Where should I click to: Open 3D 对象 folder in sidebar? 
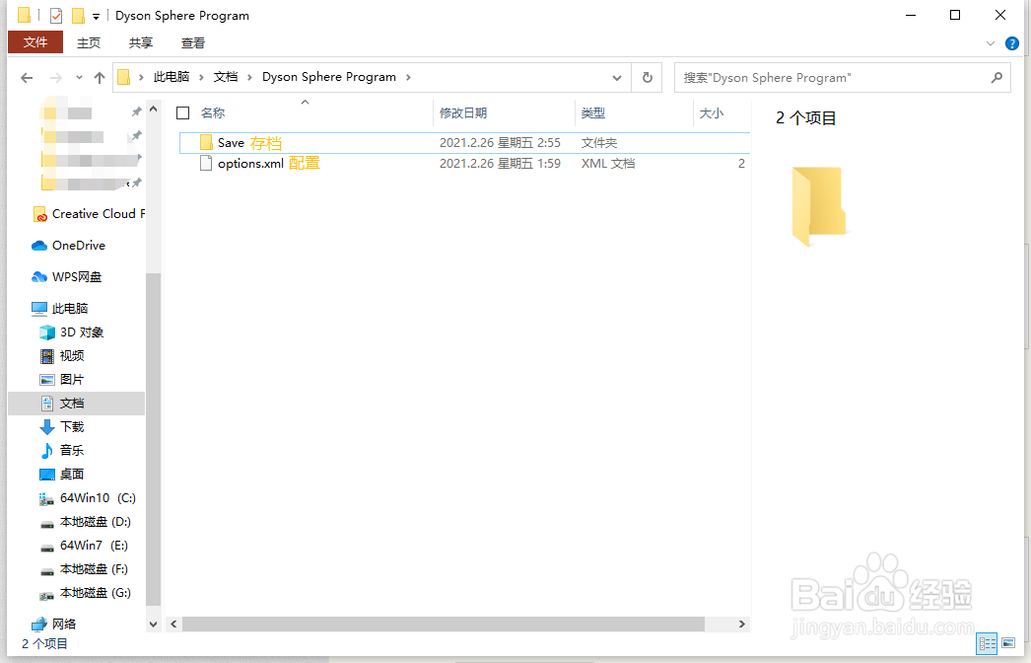tap(72, 332)
